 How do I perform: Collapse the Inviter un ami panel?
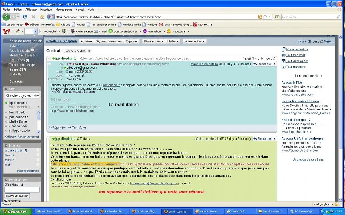point(6,180)
